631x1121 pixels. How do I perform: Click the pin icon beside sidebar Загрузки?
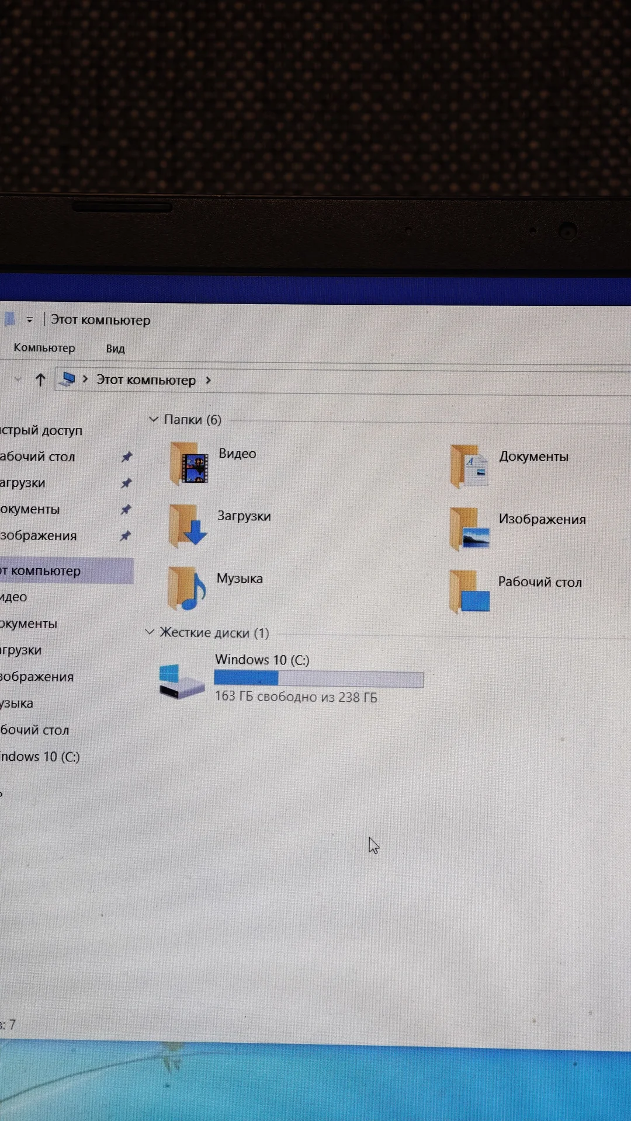click(x=126, y=483)
